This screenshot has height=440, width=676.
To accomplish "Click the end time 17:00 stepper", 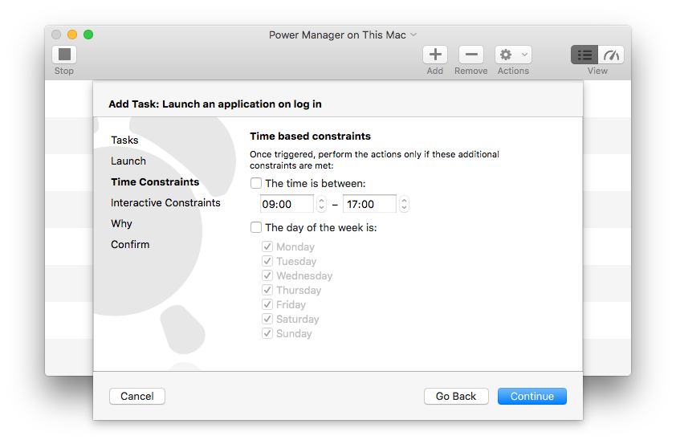I will pyautogui.click(x=404, y=204).
